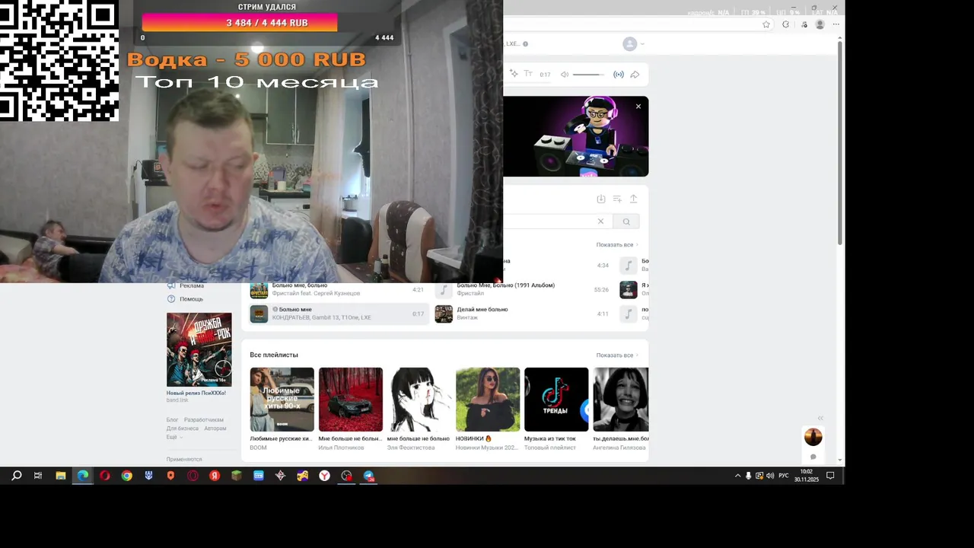Open red forest car playlist by Илья Плотников
The height and width of the screenshot is (548, 974).
(351, 400)
